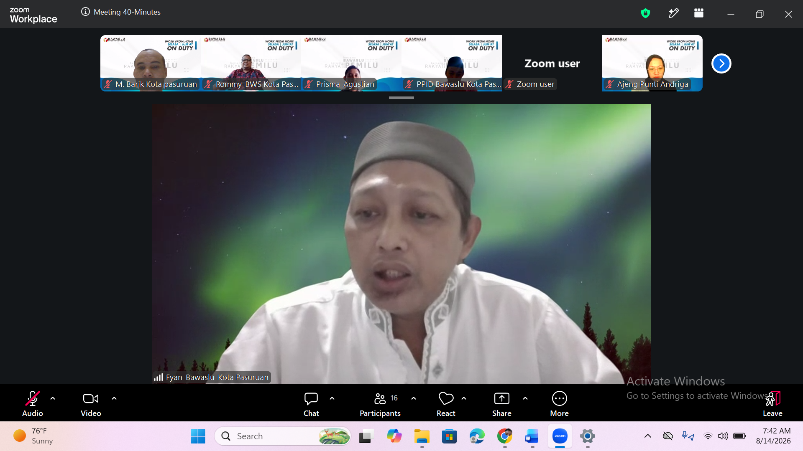Image resolution: width=803 pixels, height=451 pixels.
Task: Change the view layout icon
Action: tap(699, 13)
